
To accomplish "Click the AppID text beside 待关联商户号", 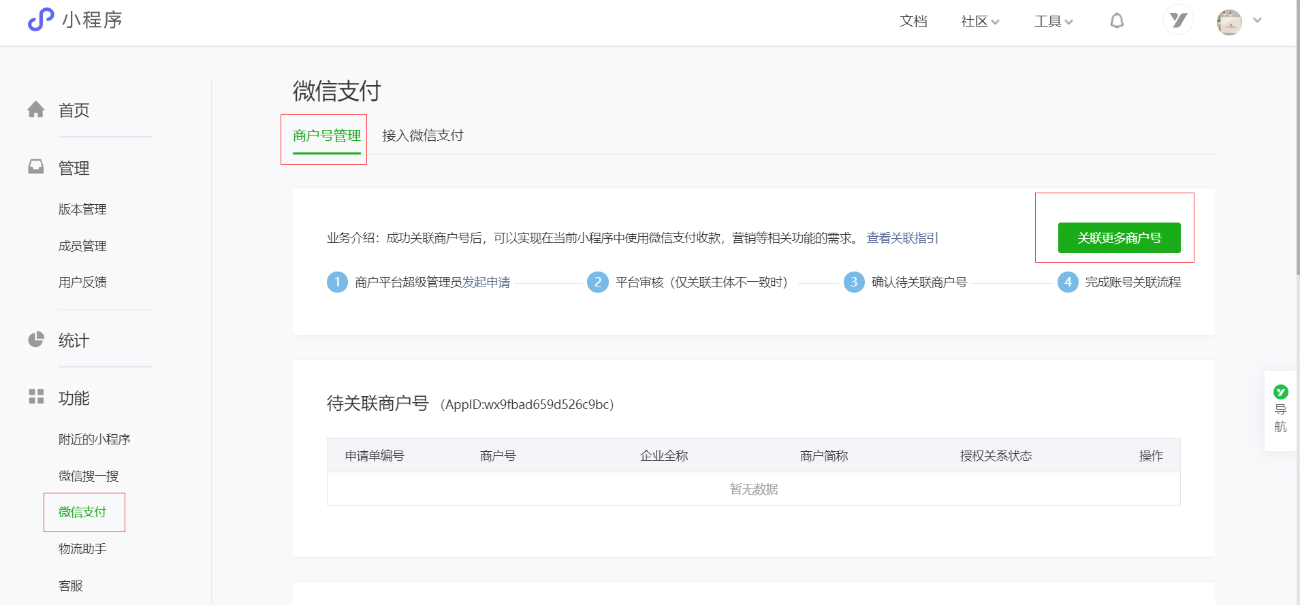I will pyautogui.click(x=527, y=405).
